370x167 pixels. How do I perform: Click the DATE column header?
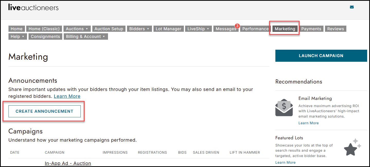(15, 152)
